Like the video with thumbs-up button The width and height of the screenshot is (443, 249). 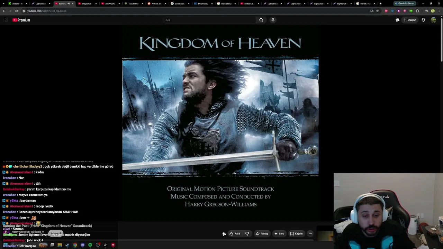[235, 234]
